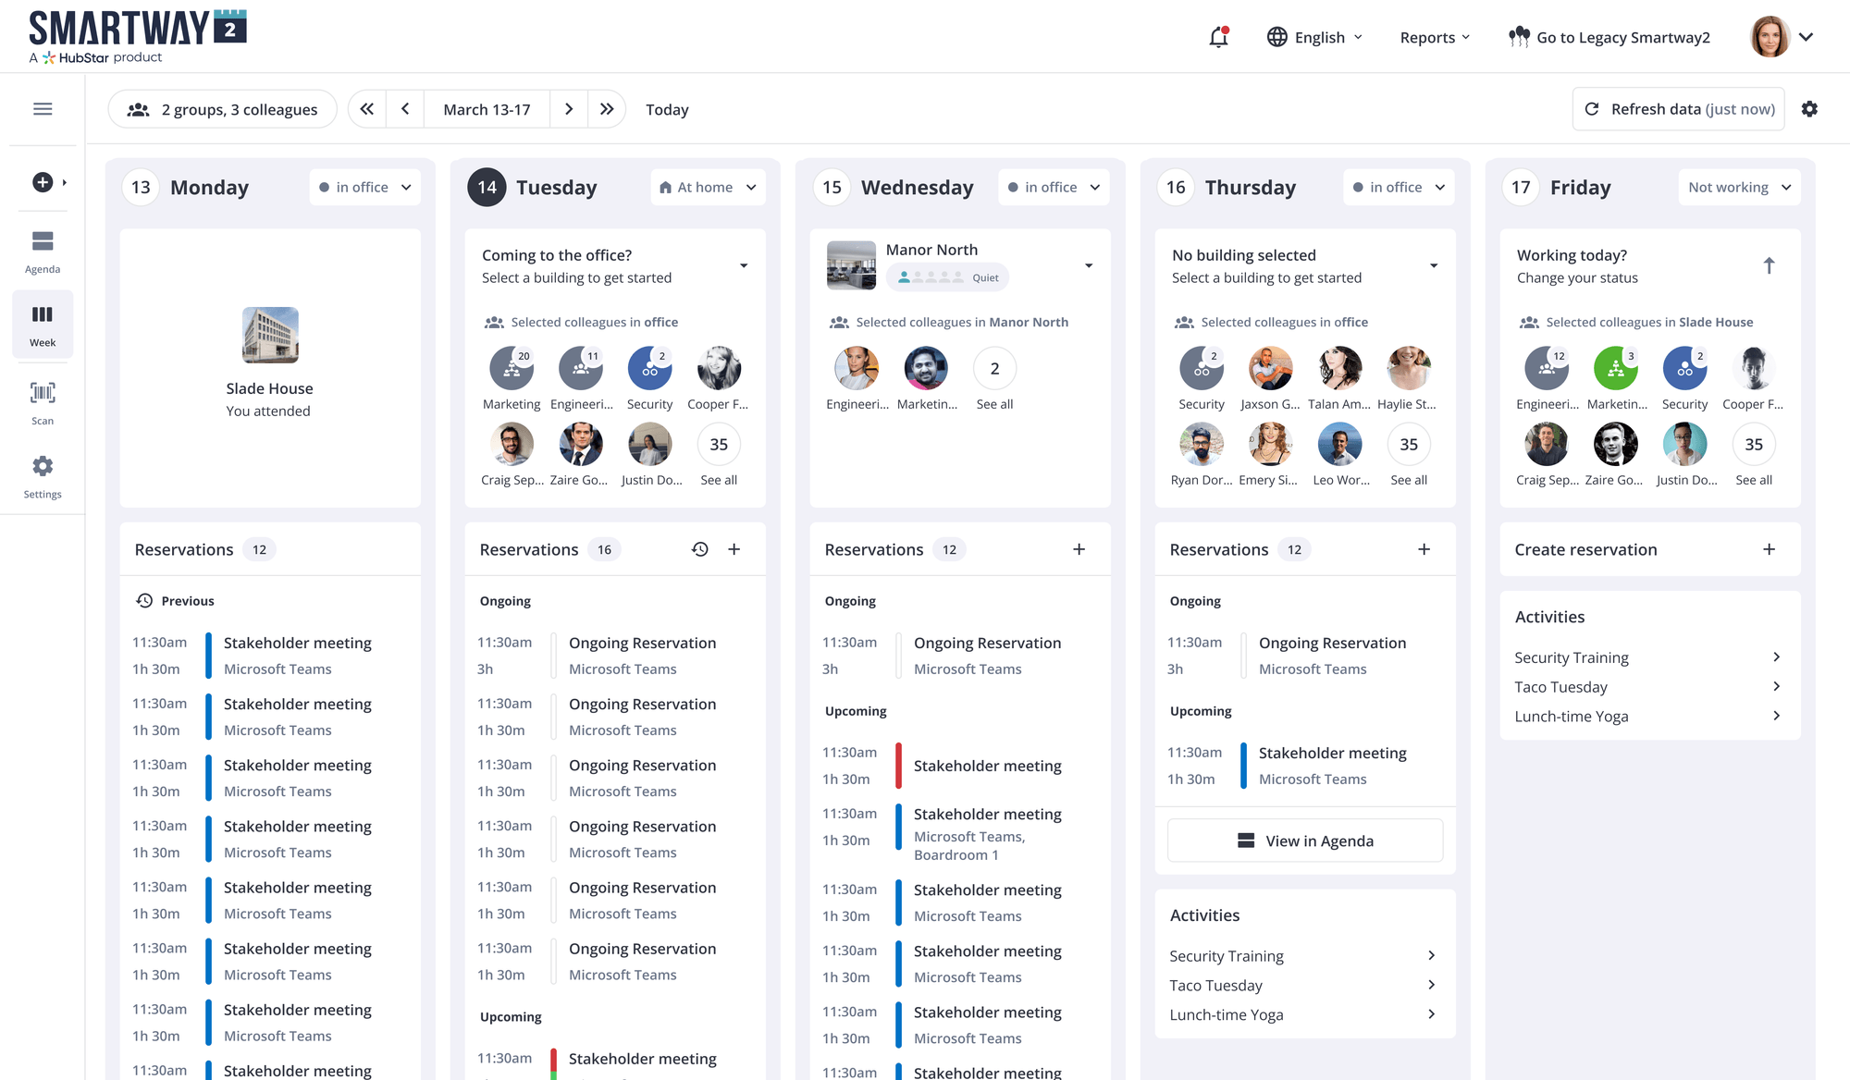Open the 2 groups, 3 colleagues filter
Screen dimensions: 1850x1080
tap(223, 109)
